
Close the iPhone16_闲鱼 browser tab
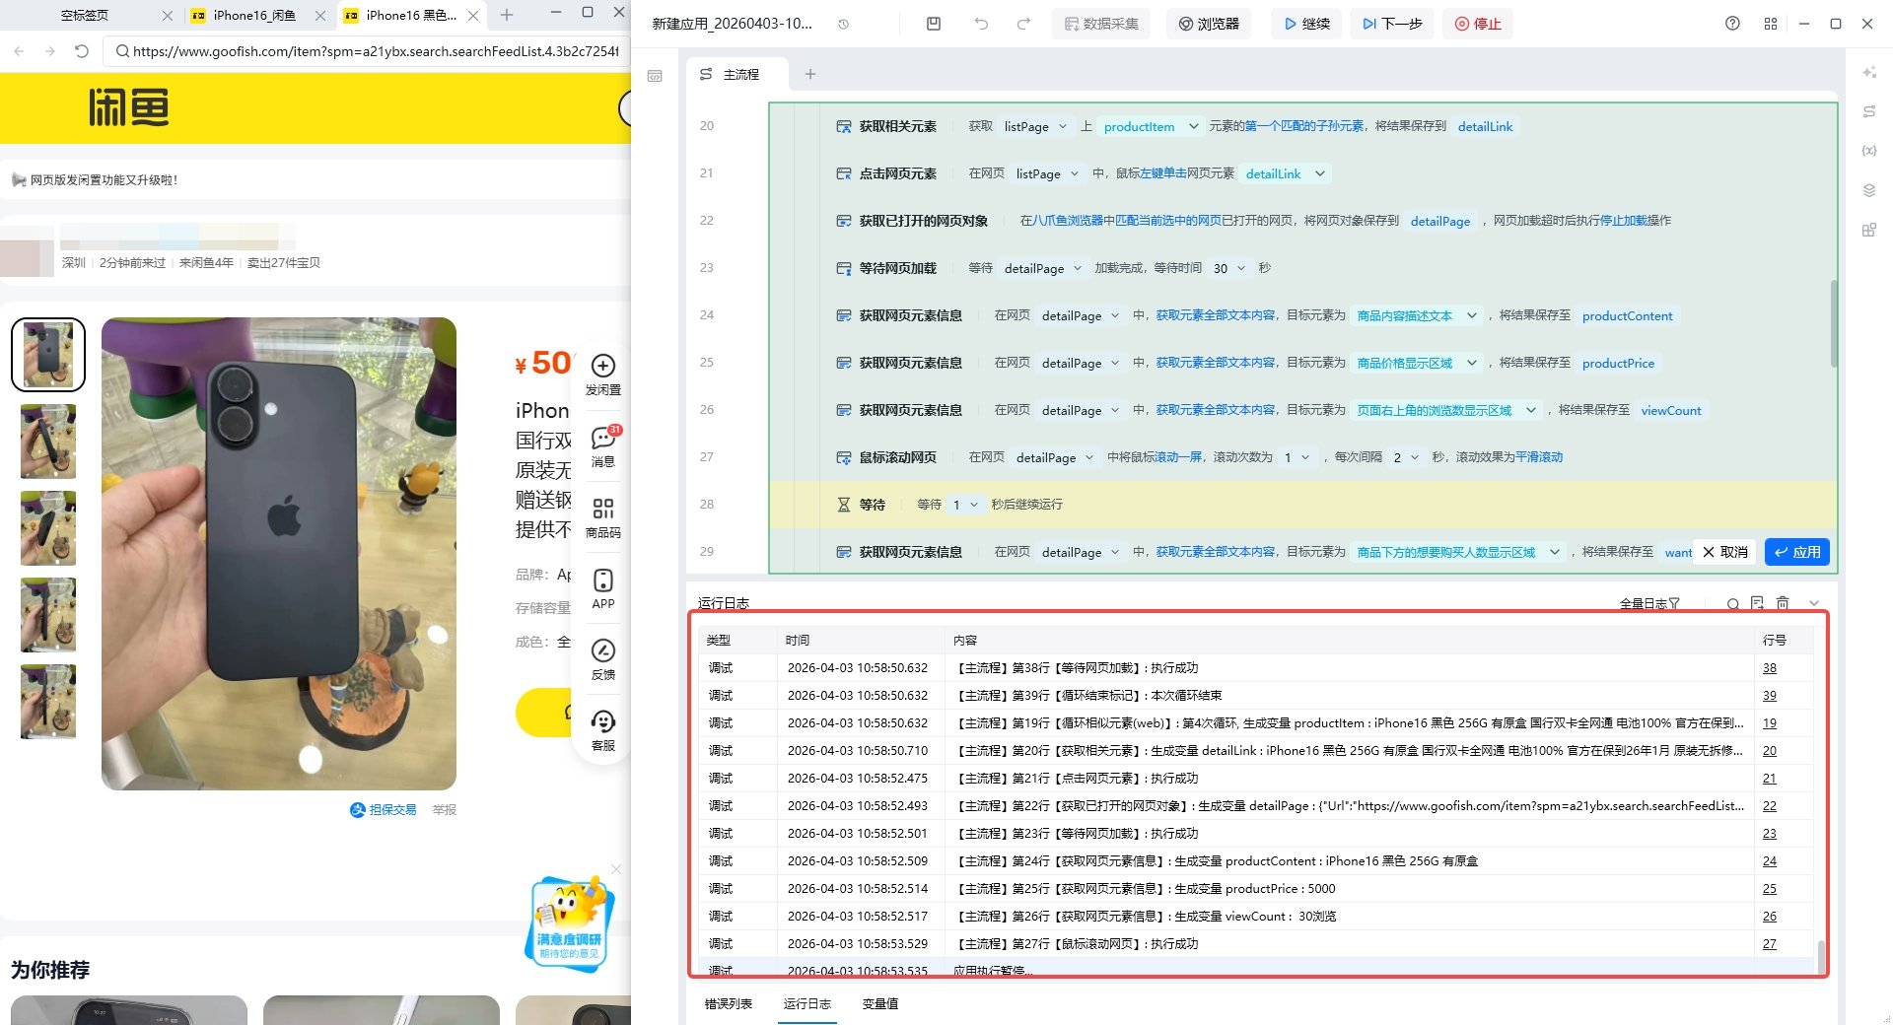click(319, 16)
